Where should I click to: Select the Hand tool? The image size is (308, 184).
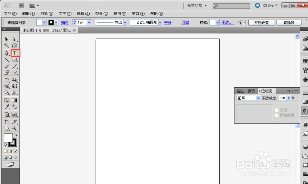pyautogui.click(x=7, y=128)
